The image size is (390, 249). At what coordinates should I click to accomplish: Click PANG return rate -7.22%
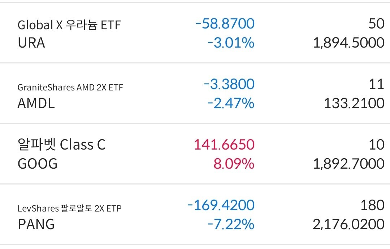click(231, 224)
